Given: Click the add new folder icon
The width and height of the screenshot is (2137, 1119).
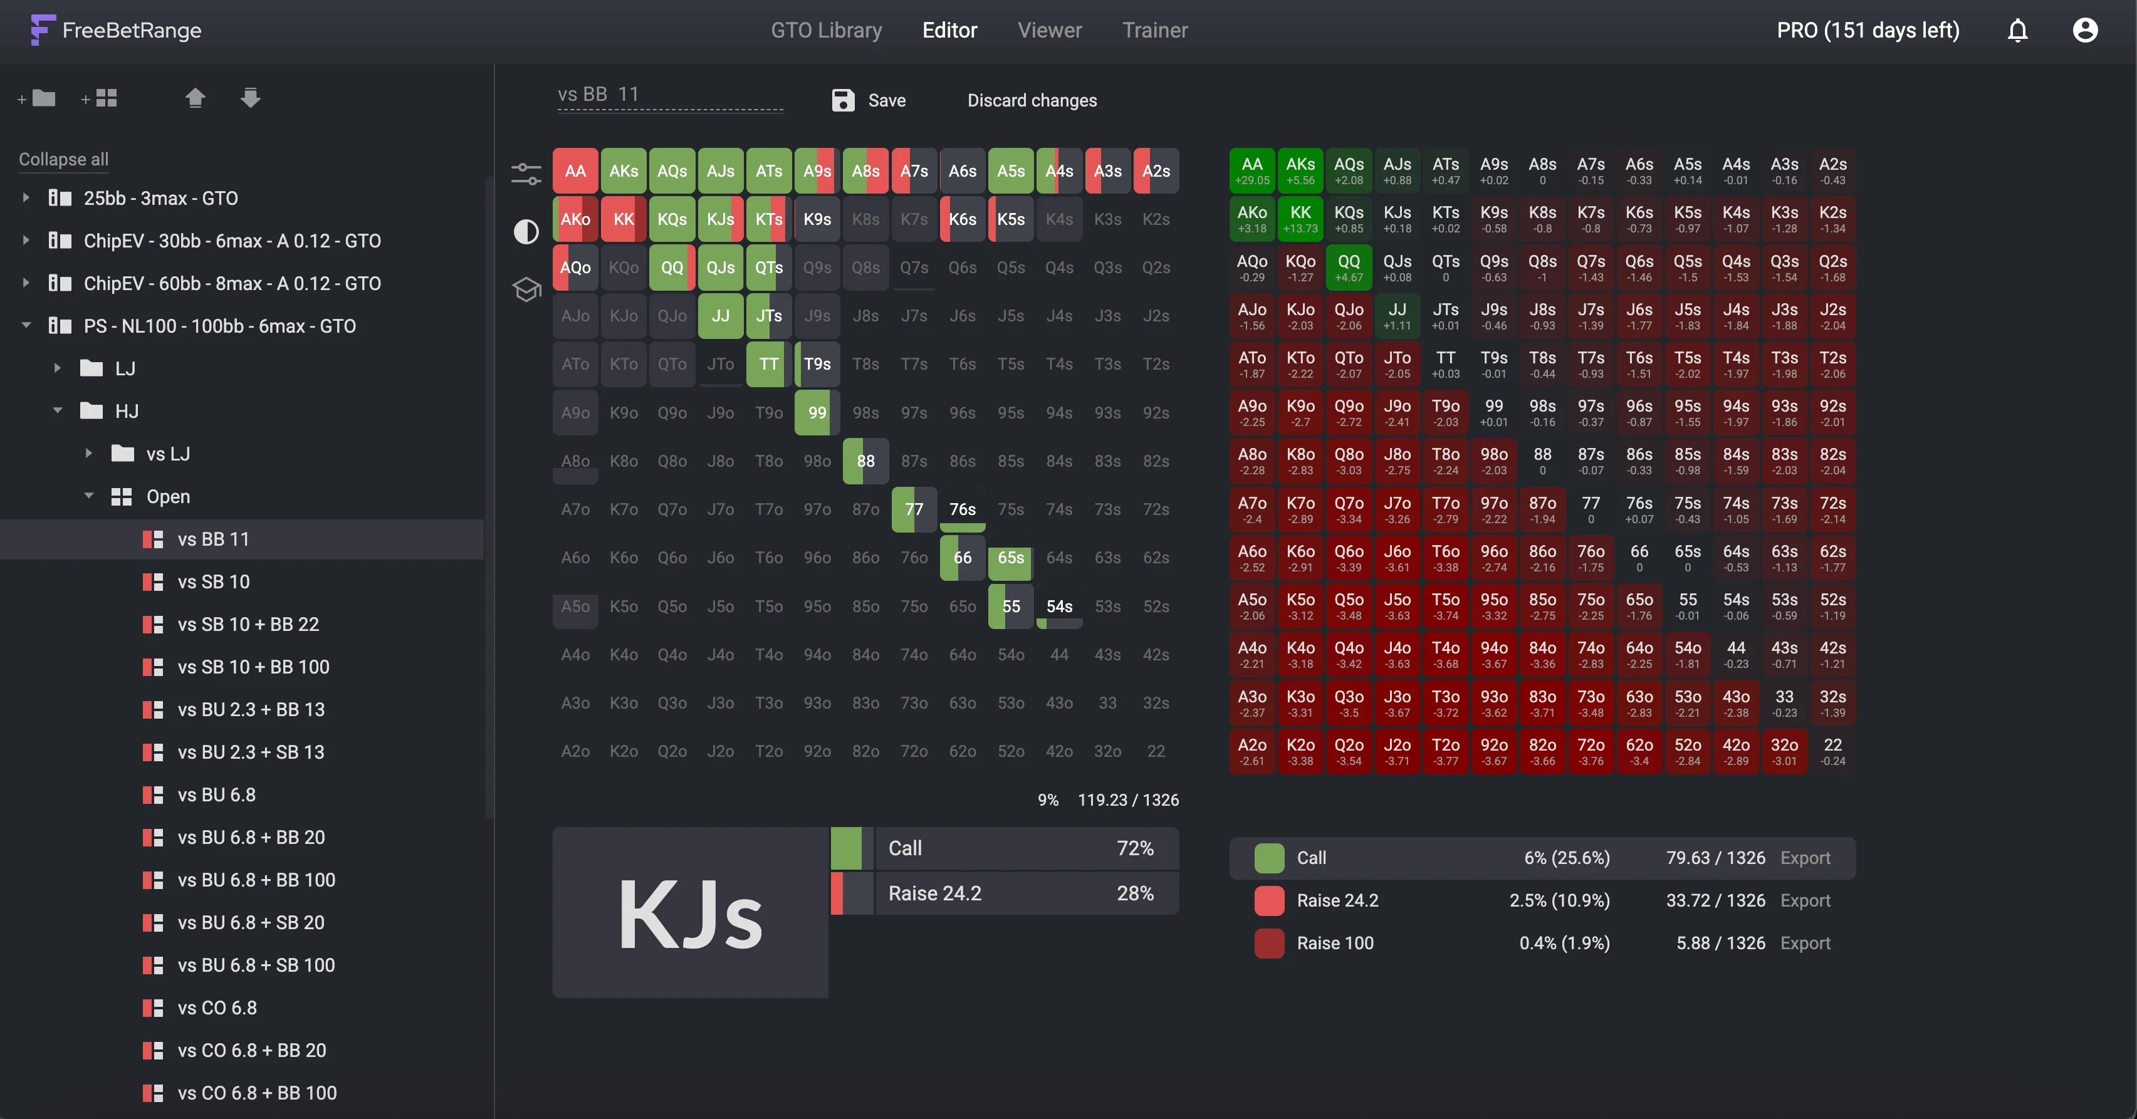Looking at the screenshot, I should click(x=38, y=99).
